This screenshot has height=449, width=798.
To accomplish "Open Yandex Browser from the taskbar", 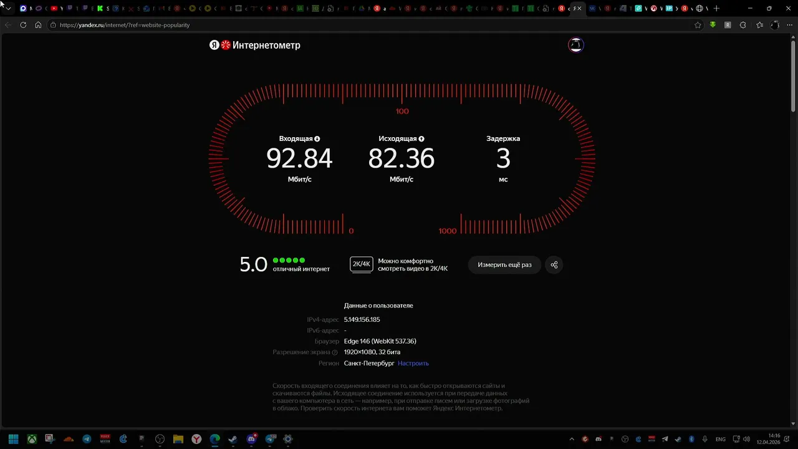I will tap(196, 439).
